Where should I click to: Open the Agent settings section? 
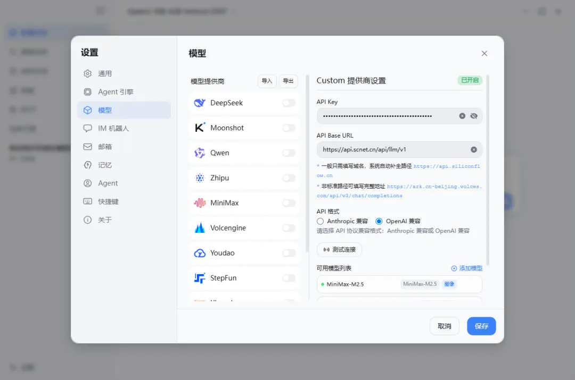tap(124, 183)
